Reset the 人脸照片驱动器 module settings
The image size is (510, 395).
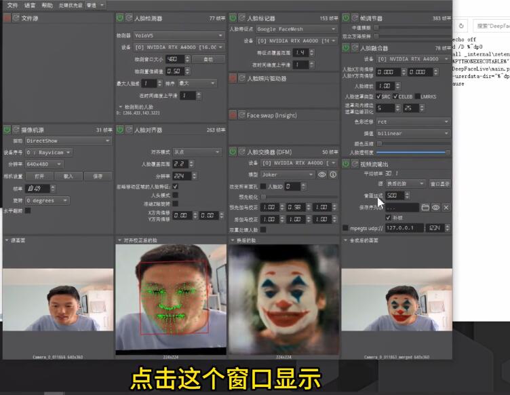[241, 78]
